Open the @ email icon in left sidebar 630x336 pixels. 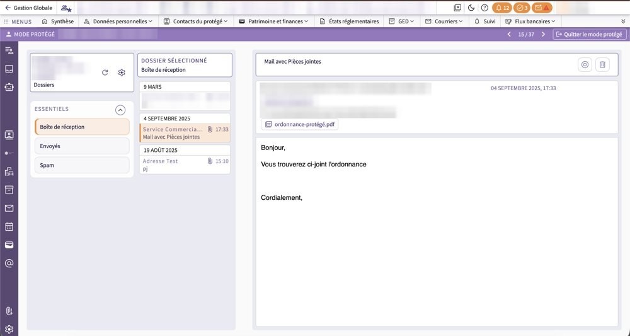coord(9,264)
